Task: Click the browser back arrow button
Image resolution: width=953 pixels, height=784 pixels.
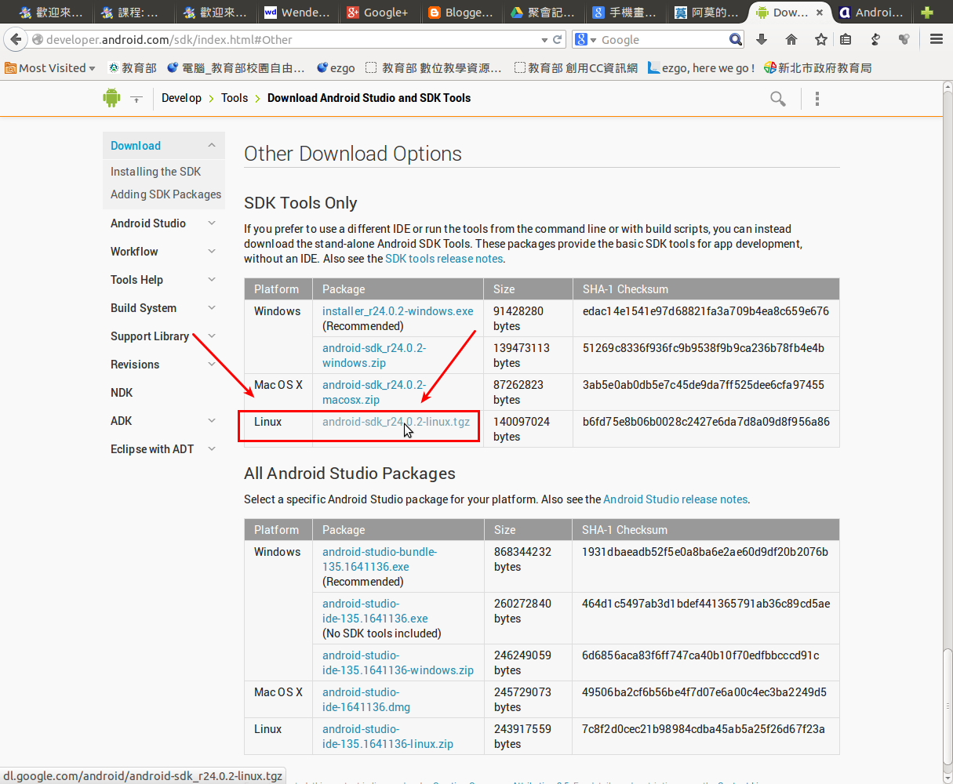Action: click(x=15, y=39)
